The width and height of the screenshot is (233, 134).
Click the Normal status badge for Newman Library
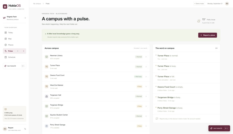[x=139, y=57]
